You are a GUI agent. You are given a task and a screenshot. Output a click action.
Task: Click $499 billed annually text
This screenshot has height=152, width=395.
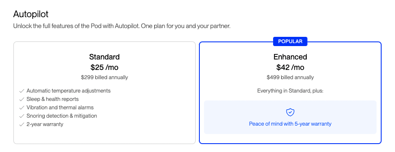(290, 77)
